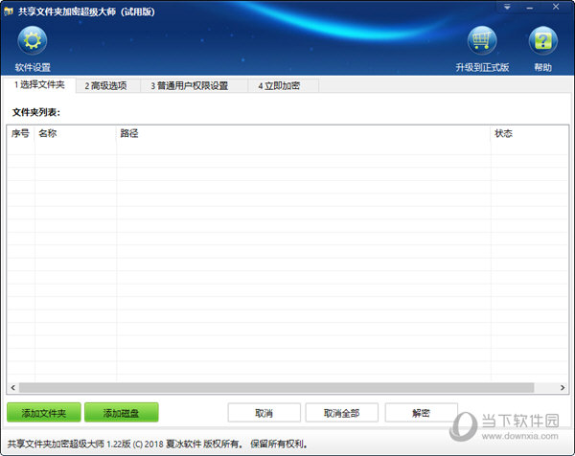
Task: Click the 添加文件夹 button
Action: click(44, 413)
